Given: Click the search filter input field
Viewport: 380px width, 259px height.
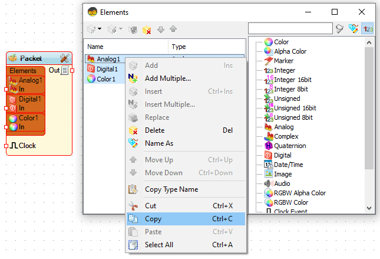Looking at the screenshot, I should (290, 28).
